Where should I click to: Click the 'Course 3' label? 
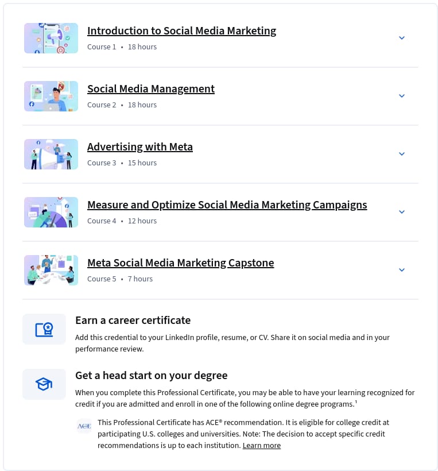(x=102, y=163)
